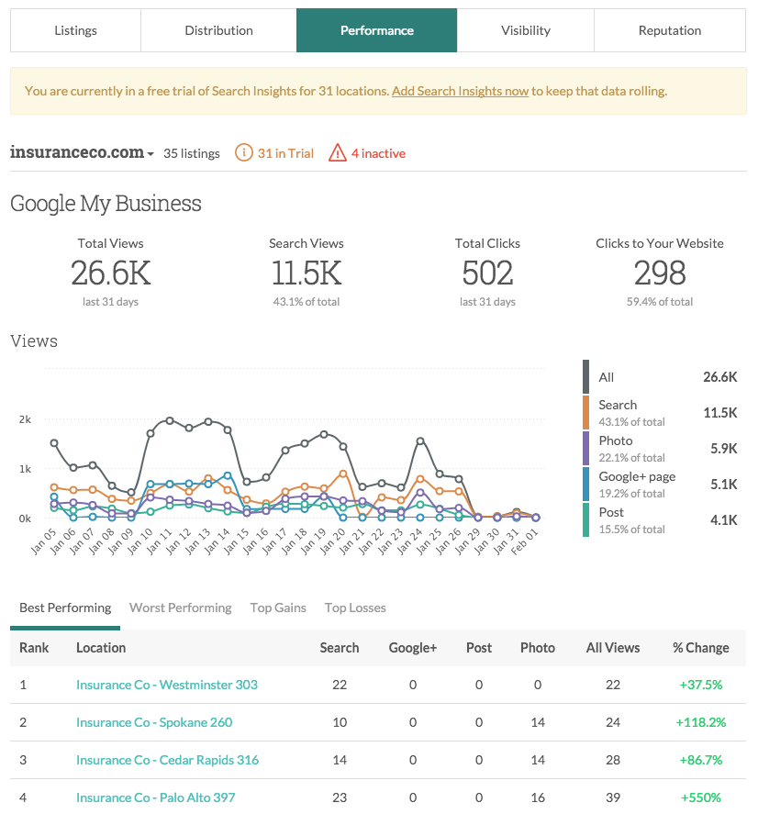Open the Reputation tab
Screen dimensions: 758x814
point(669,30)
